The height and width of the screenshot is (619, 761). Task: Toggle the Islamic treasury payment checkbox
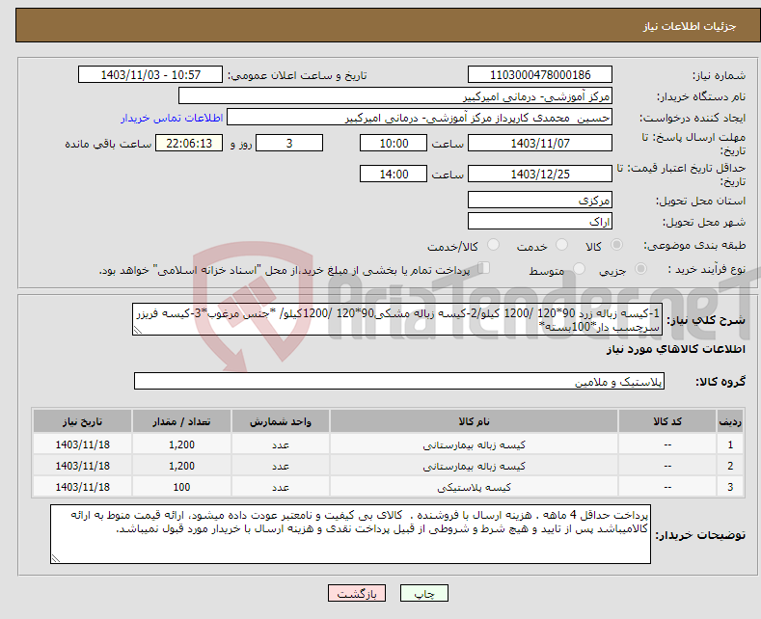click(x=484, y=267)
